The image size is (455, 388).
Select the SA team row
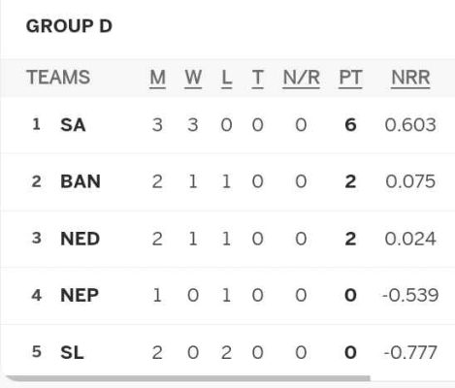pos(227,125)
